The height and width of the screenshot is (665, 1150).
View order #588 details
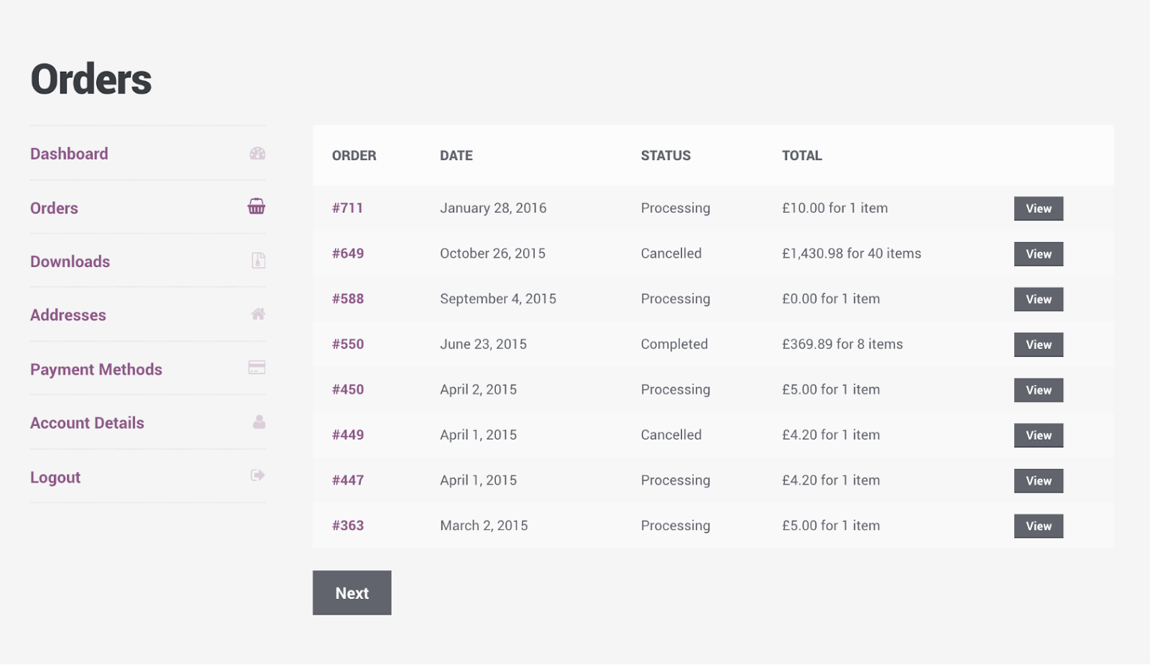(1039, 299)
